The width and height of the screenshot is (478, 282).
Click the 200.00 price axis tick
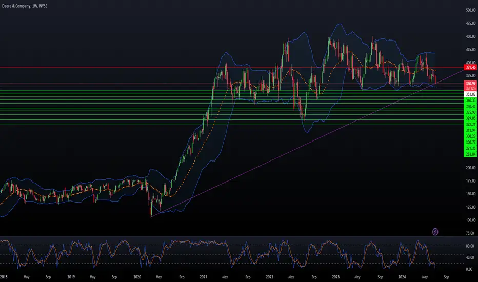coord(471,168)
